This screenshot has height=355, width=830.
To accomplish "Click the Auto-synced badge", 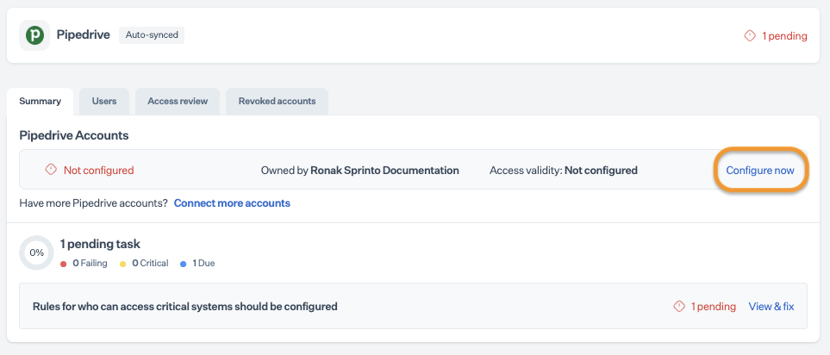I will tap(152, 35).
